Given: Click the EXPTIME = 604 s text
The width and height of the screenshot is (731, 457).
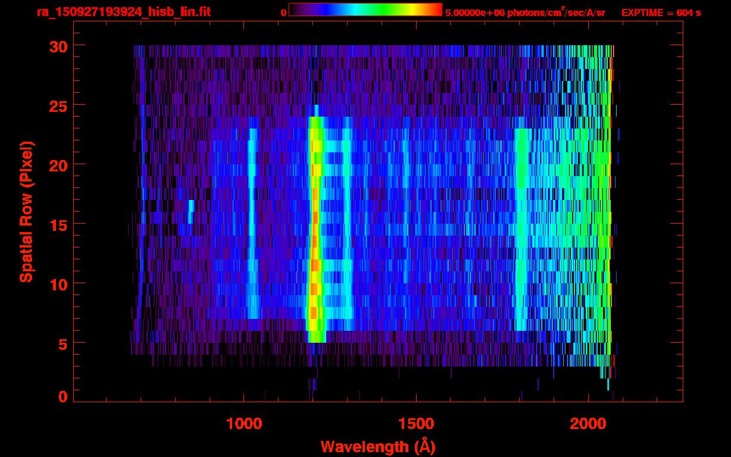Looking at the screenshot, I should [x=661, y=12].
